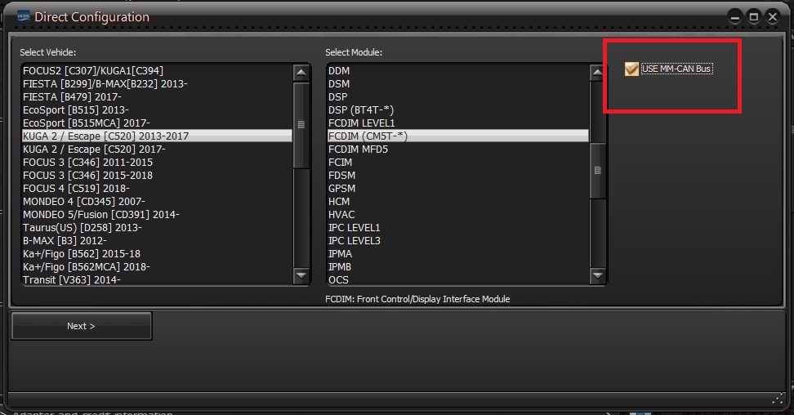The image size is (794, 415).
Task: Select FOCUS 4 [C519] 2018- vehicle
Action: pos(76,188)
